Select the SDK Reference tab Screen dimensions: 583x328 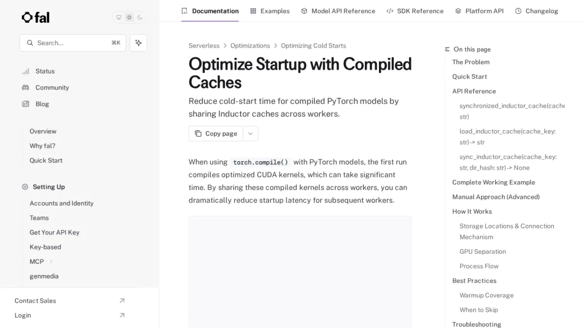[415, 11]
